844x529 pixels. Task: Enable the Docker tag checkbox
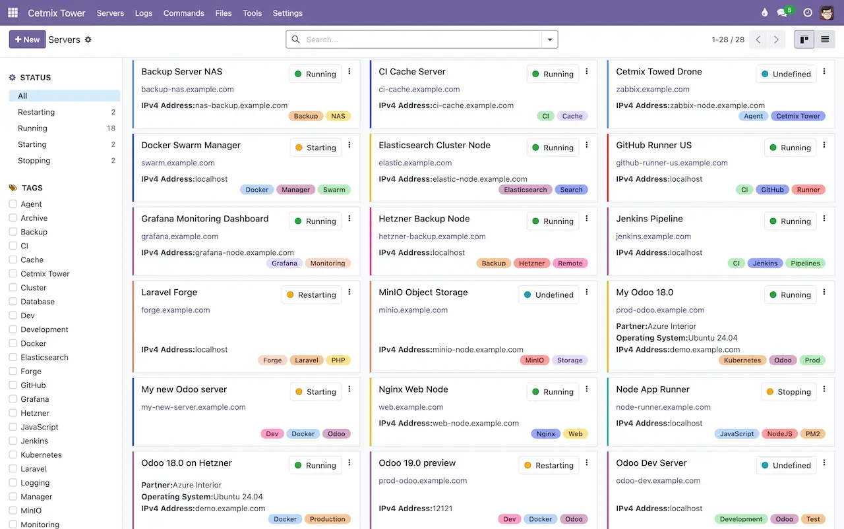pos(13,343)
